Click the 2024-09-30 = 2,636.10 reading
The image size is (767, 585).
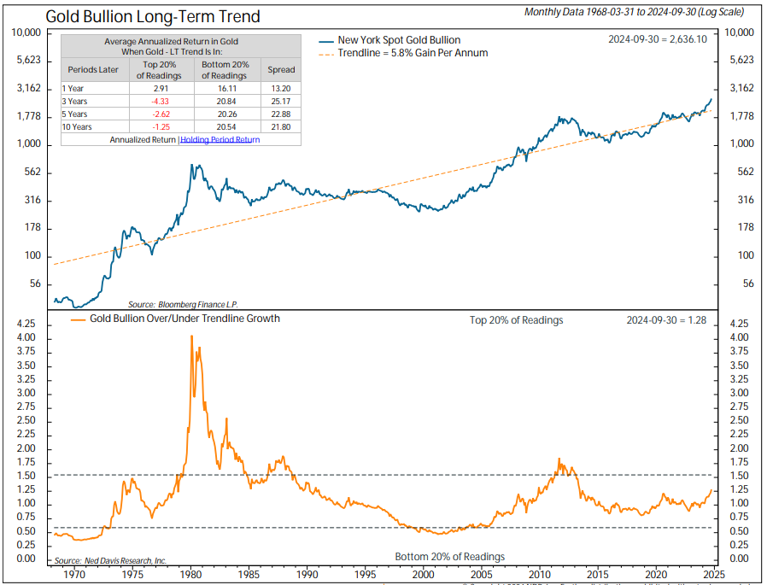pyautogui.click(x=659, y=40)
